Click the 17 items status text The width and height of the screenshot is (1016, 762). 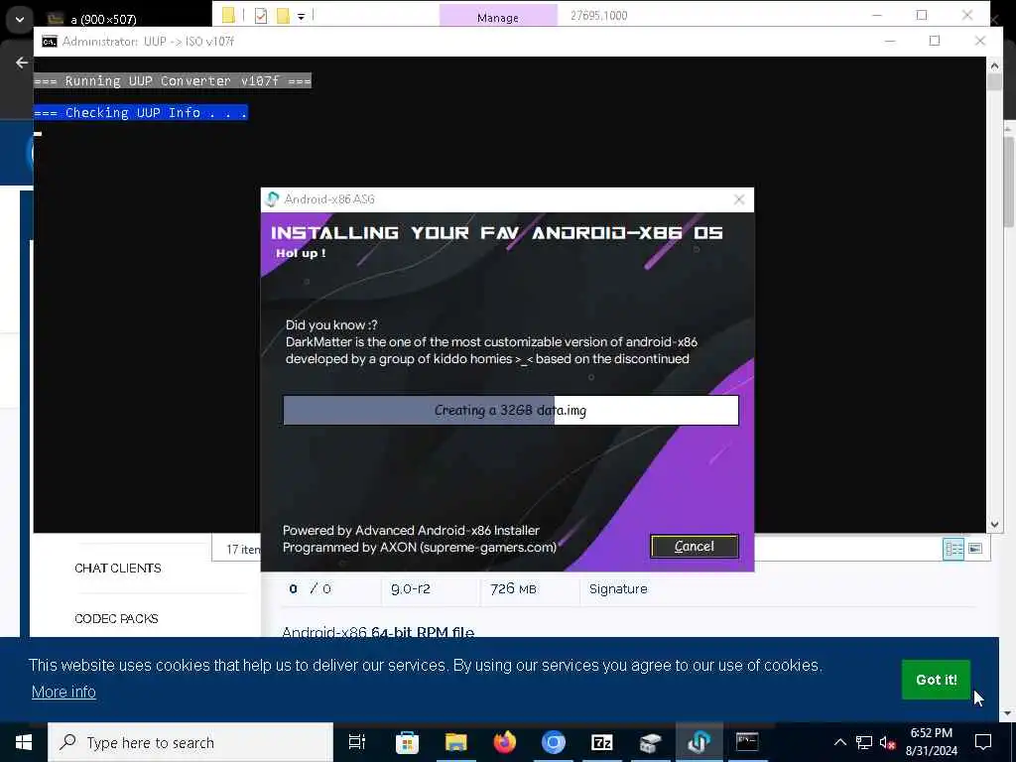(x=243, y=550)
